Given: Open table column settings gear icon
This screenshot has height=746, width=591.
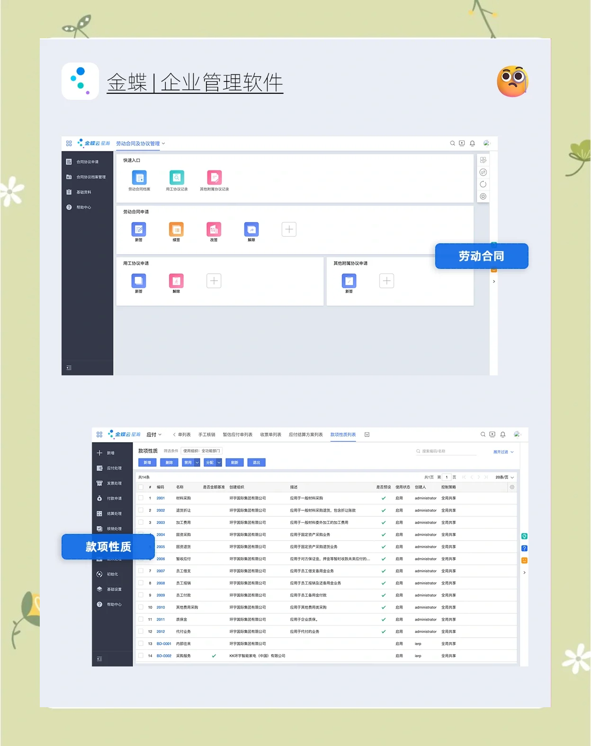Looking at the screenshot, I should point(512,487).
